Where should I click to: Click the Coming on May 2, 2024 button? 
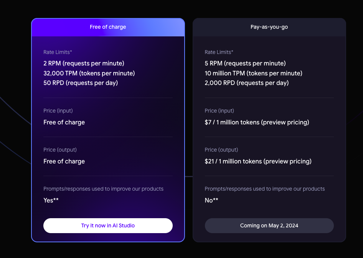coord(269,225)
